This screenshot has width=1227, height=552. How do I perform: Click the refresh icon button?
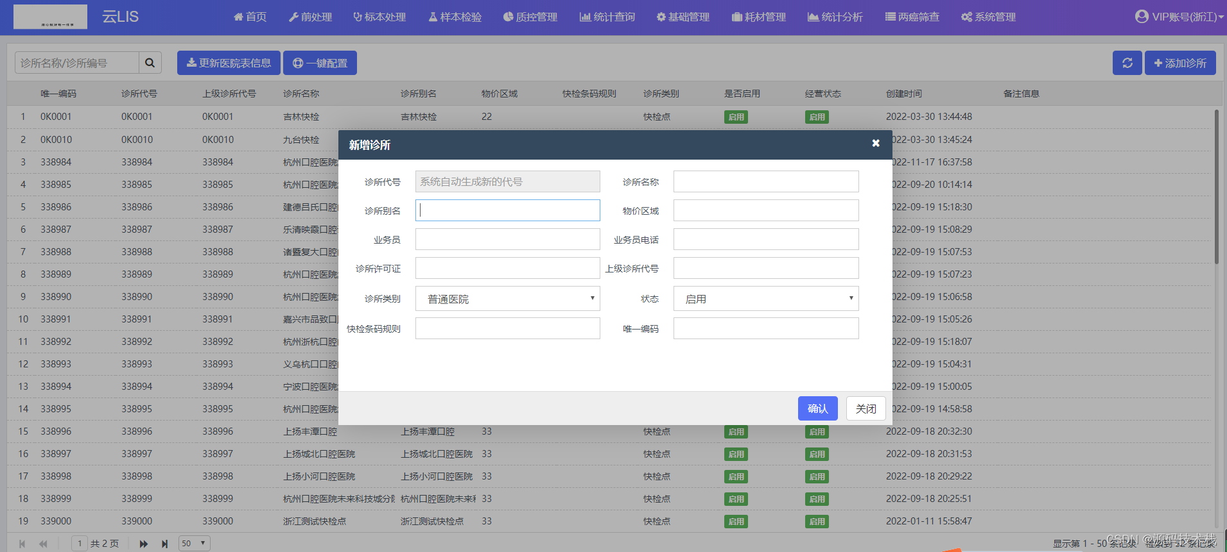click(1127, 63)
